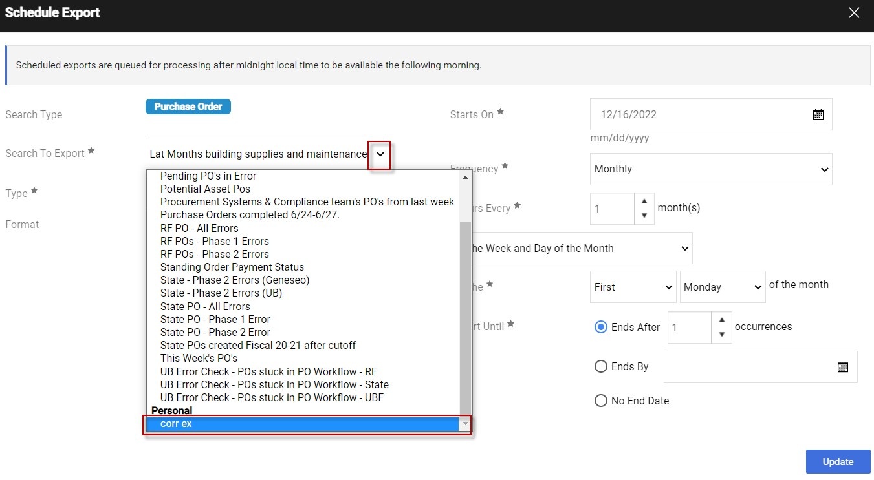This screenshot has height=480, width=874.
Task: Decrement the occurrences count down arrow
Action: pyautogui.click(x=721, y=335)
